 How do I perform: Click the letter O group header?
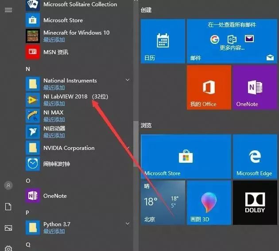click(x=28, y=181)
